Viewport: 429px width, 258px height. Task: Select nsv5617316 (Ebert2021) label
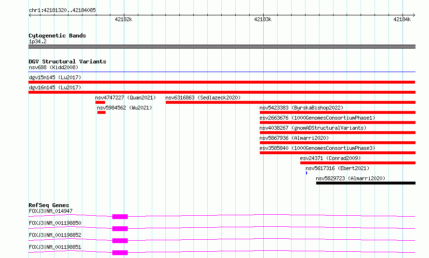point(337,168)
